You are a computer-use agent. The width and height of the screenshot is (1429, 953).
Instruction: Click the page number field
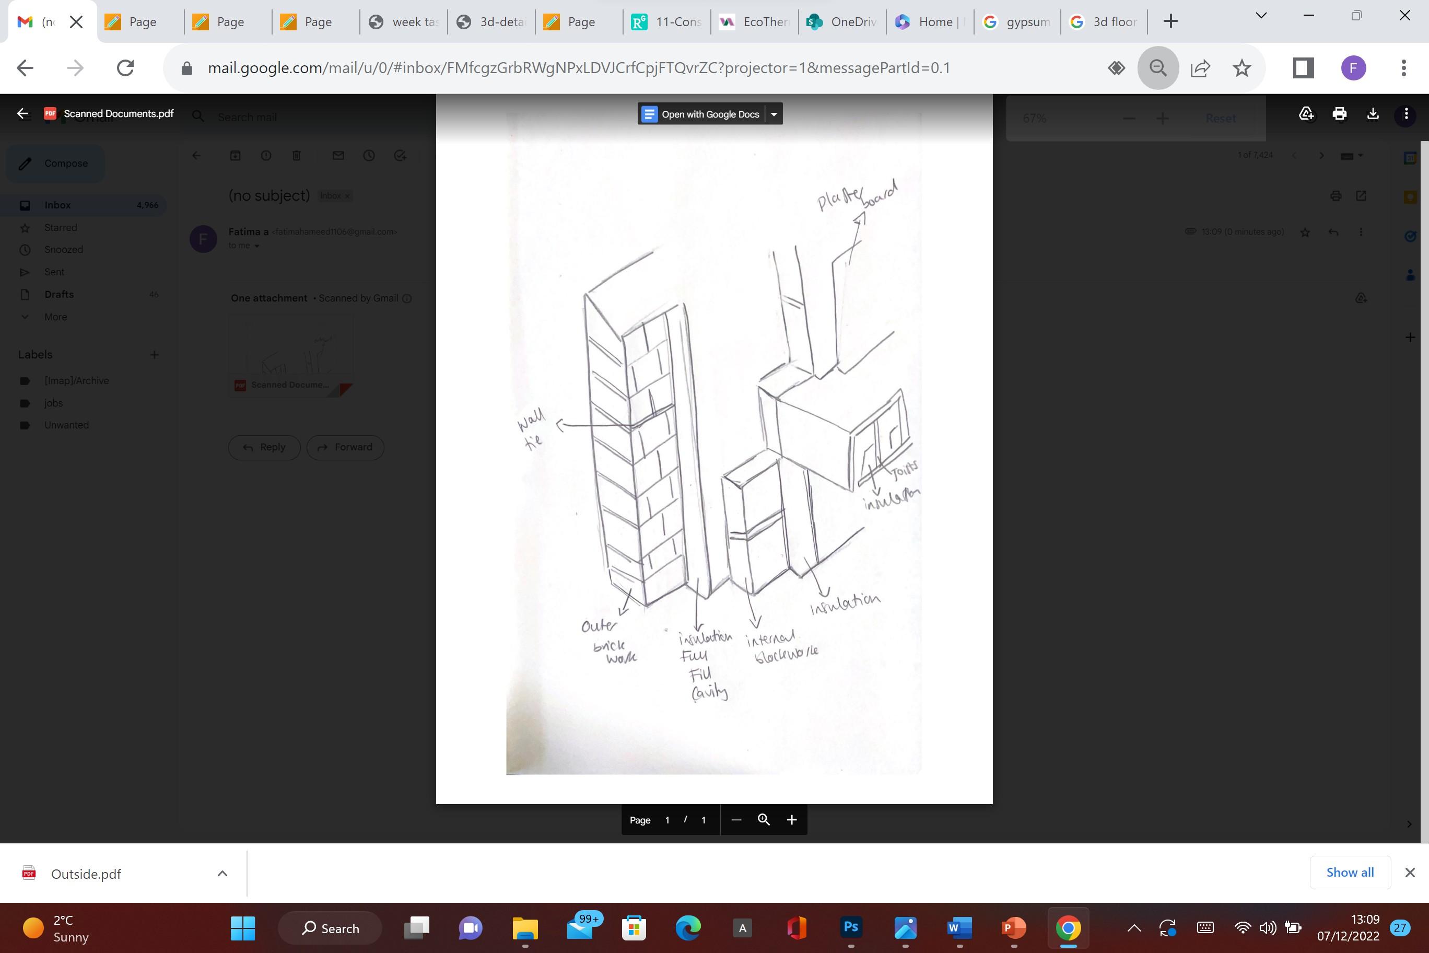[667, 820]
